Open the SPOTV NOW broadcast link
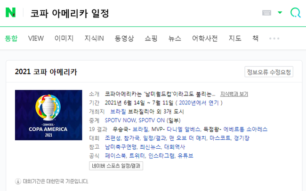 pos(120,120)
